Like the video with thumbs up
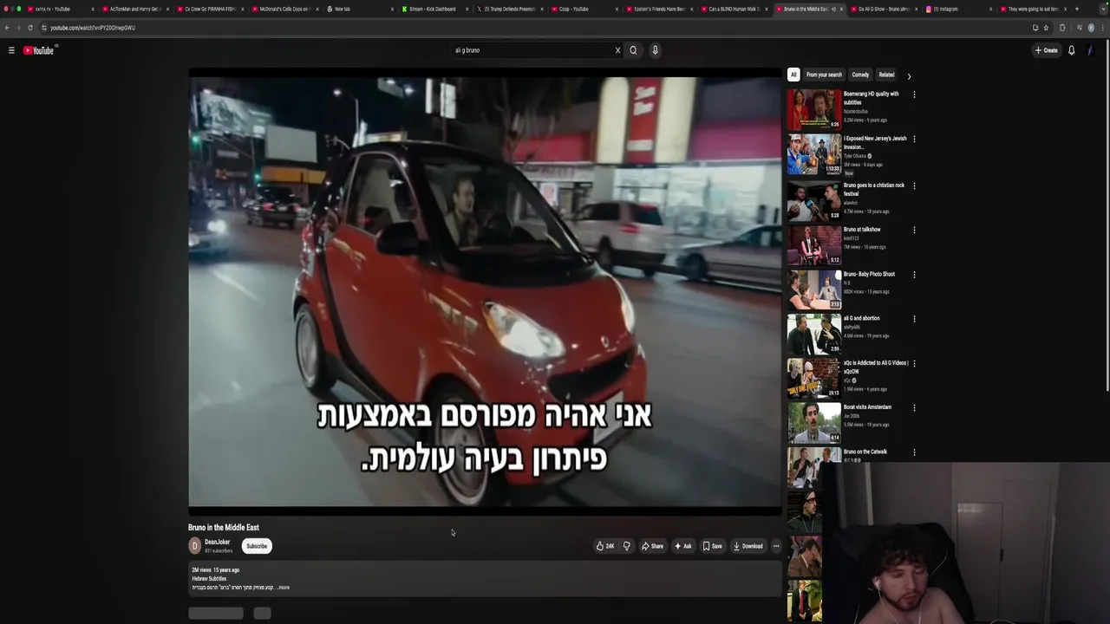This screenshot has width=1110, height=624. (604, 546)
